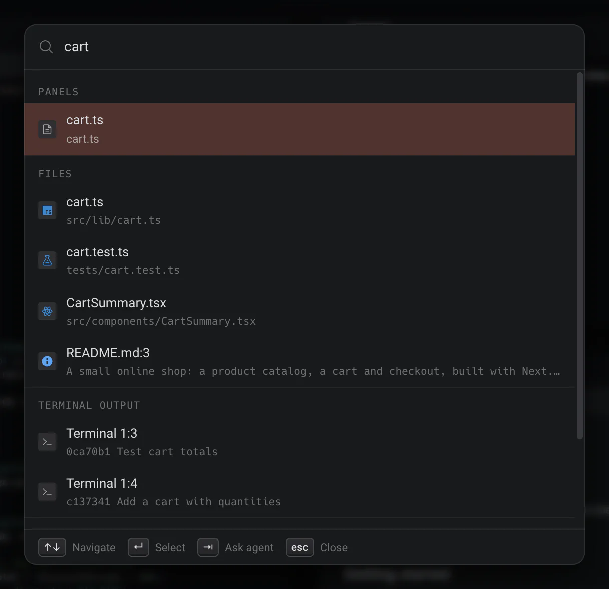Click the Close label in the footer
Viewport: 609px width, 589px height.
334,548
